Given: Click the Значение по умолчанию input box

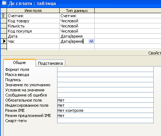Looking at the screenshot, I should 105,85.
